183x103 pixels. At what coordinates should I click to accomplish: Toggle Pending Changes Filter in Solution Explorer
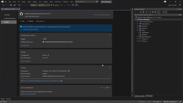146,12
